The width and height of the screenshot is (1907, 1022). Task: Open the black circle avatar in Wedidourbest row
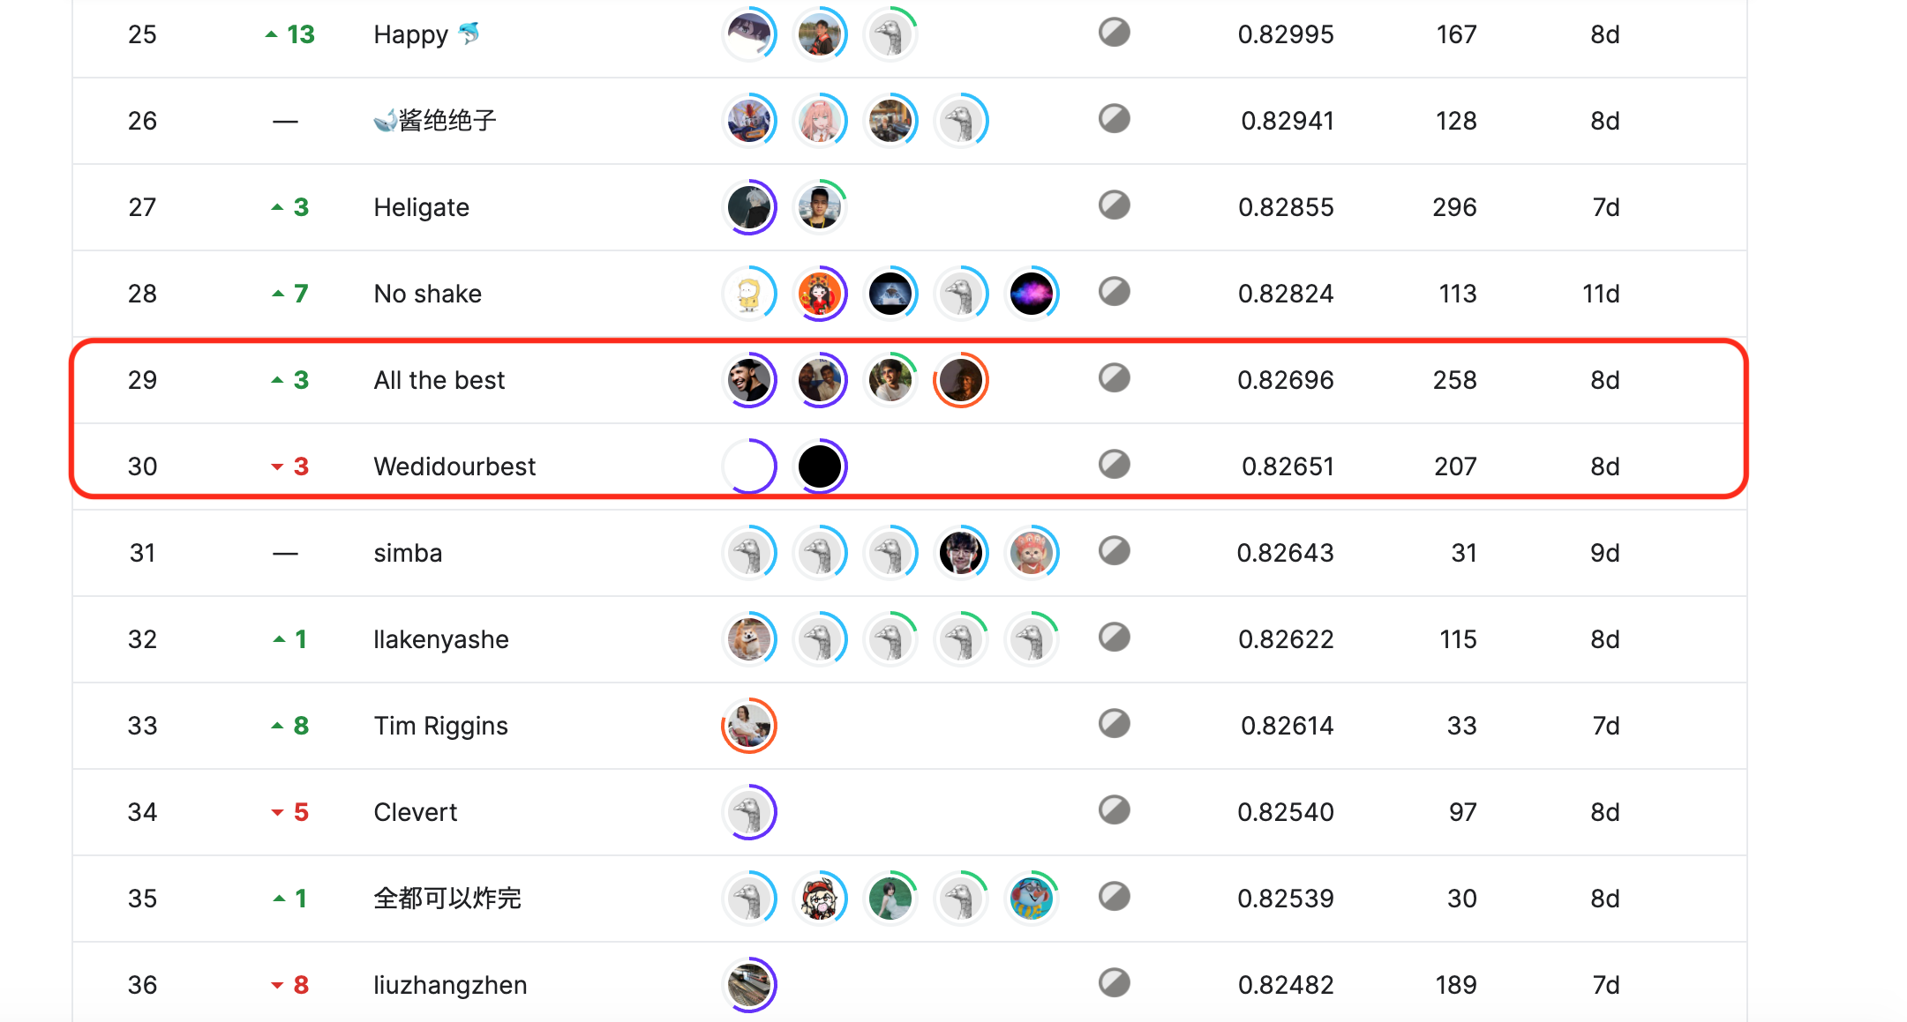[x=820, y=466]
